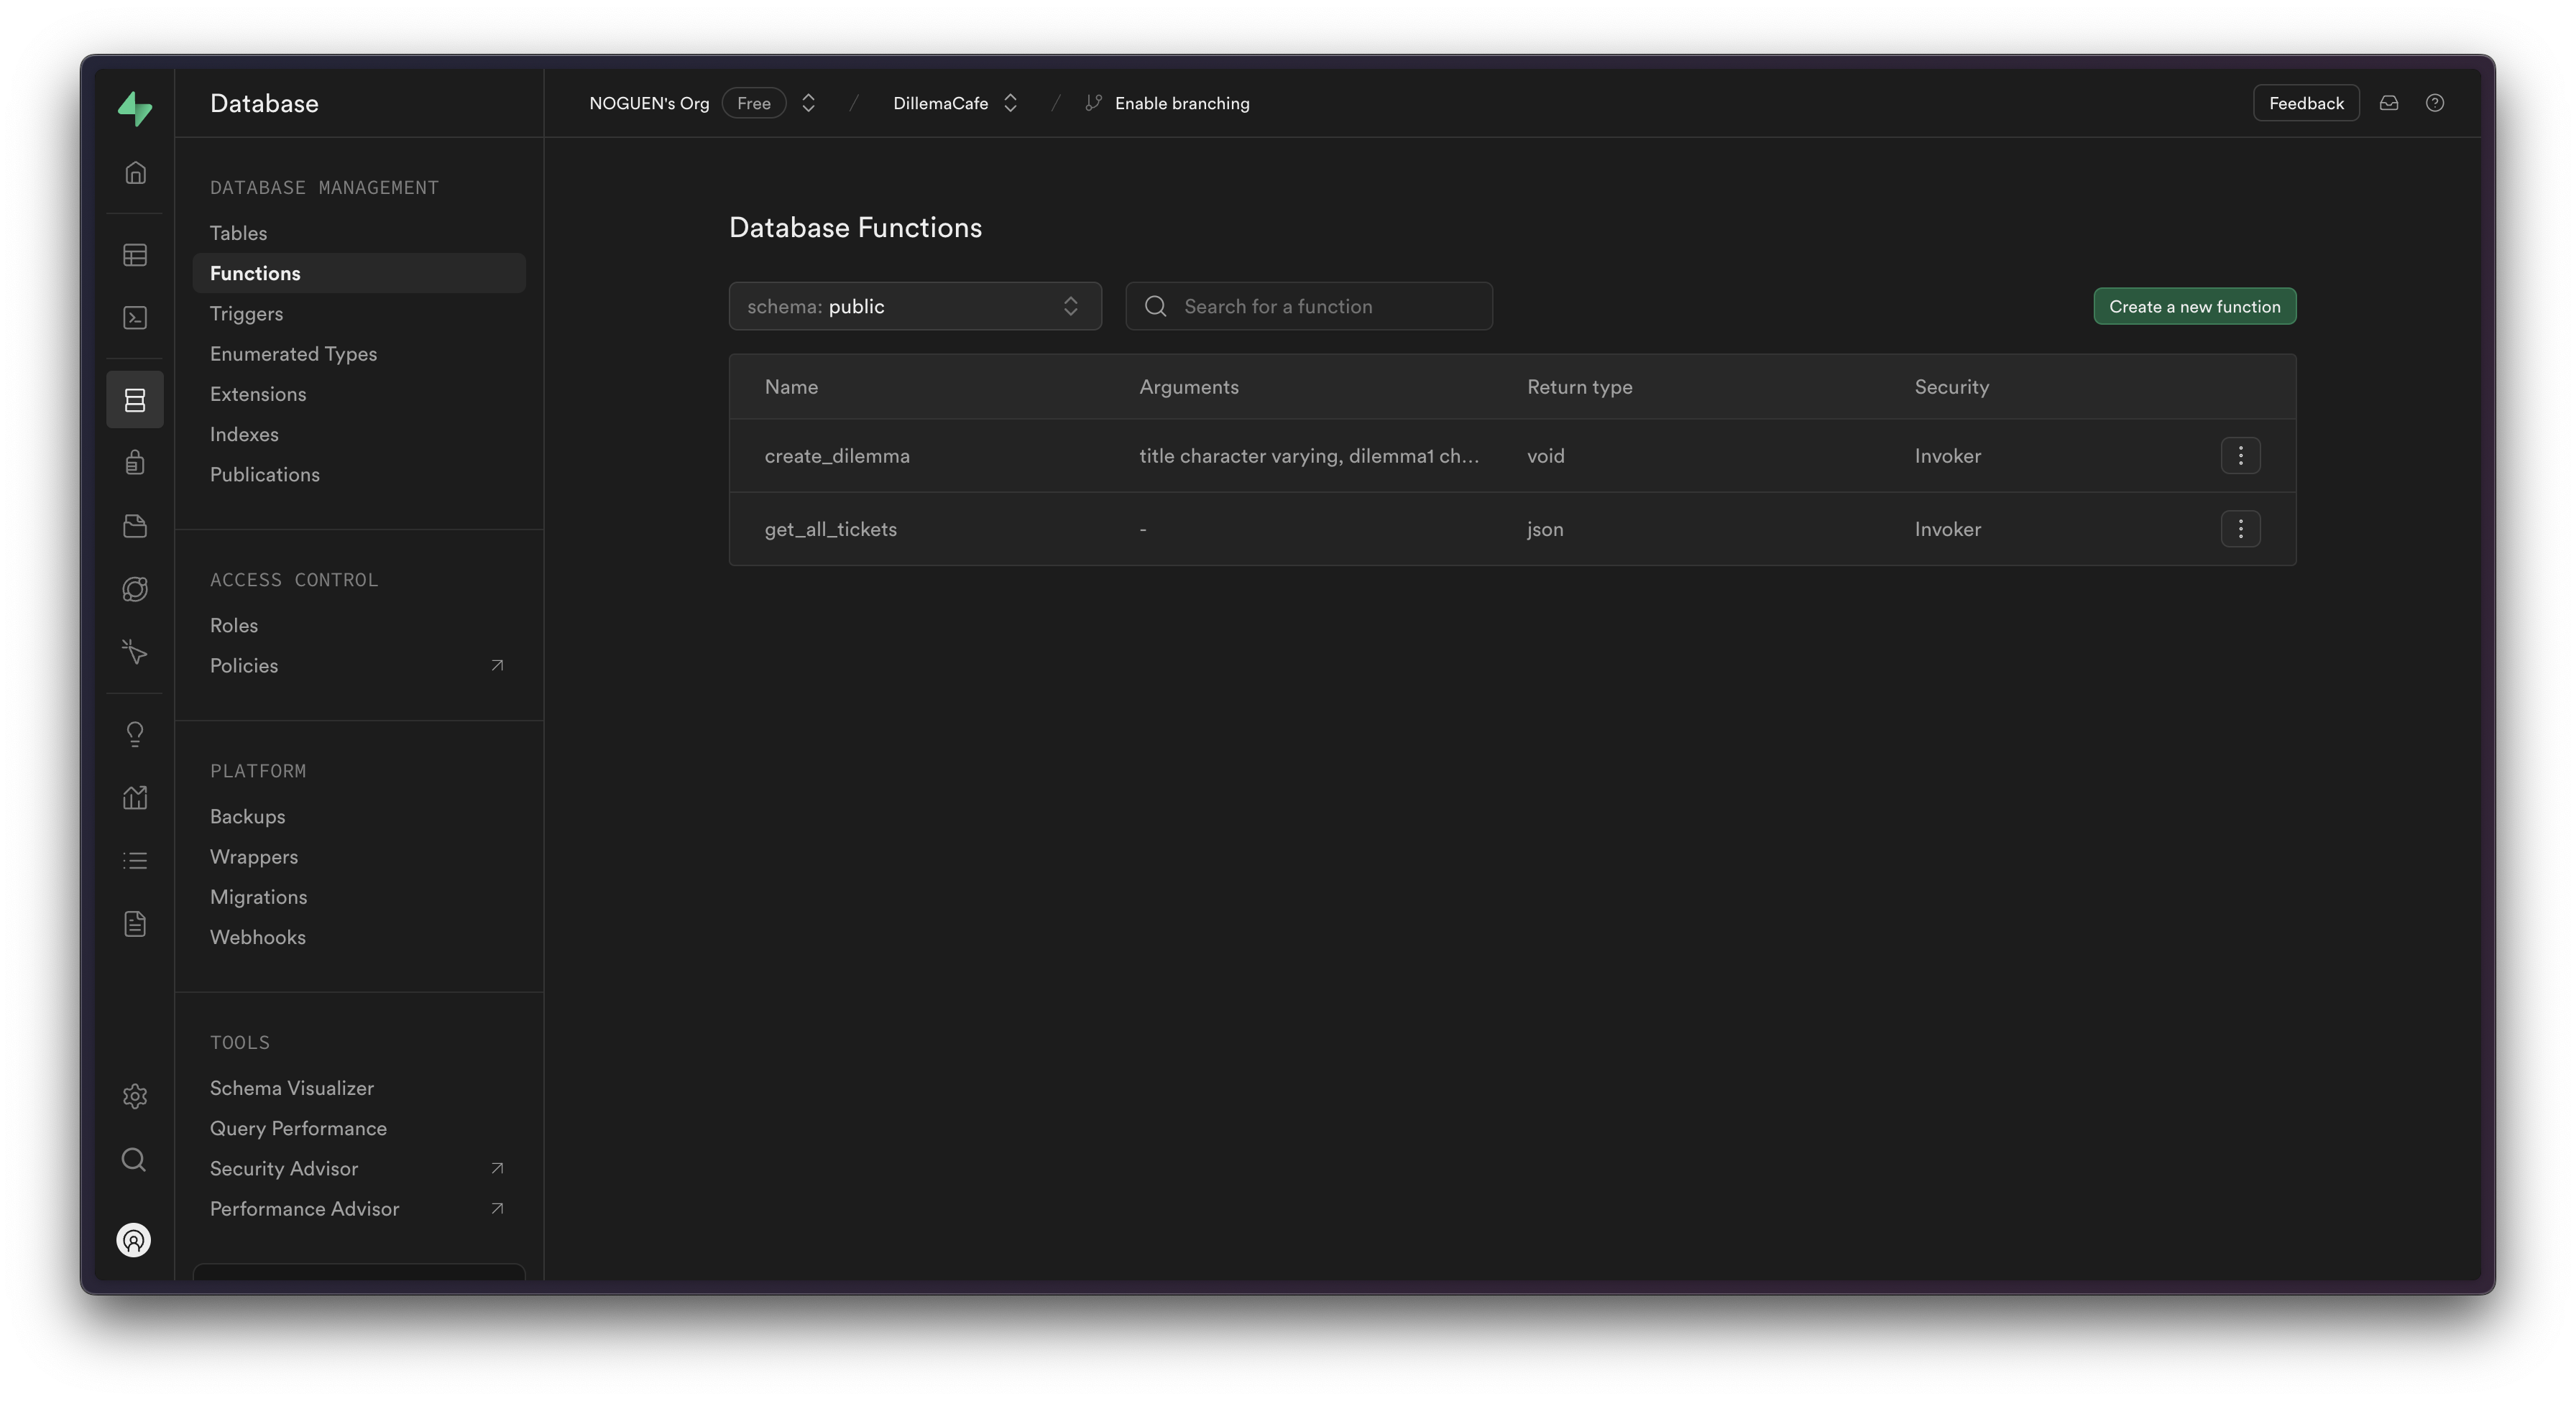Open the SQL Editor icon

tap(135, 318)
